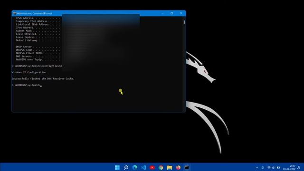Click the ipconfig/flushdns command line

tap(37, 66)
